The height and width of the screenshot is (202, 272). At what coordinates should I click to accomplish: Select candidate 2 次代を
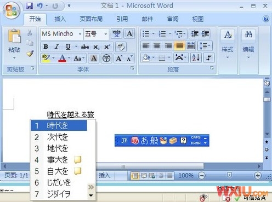tap(59, 137)
